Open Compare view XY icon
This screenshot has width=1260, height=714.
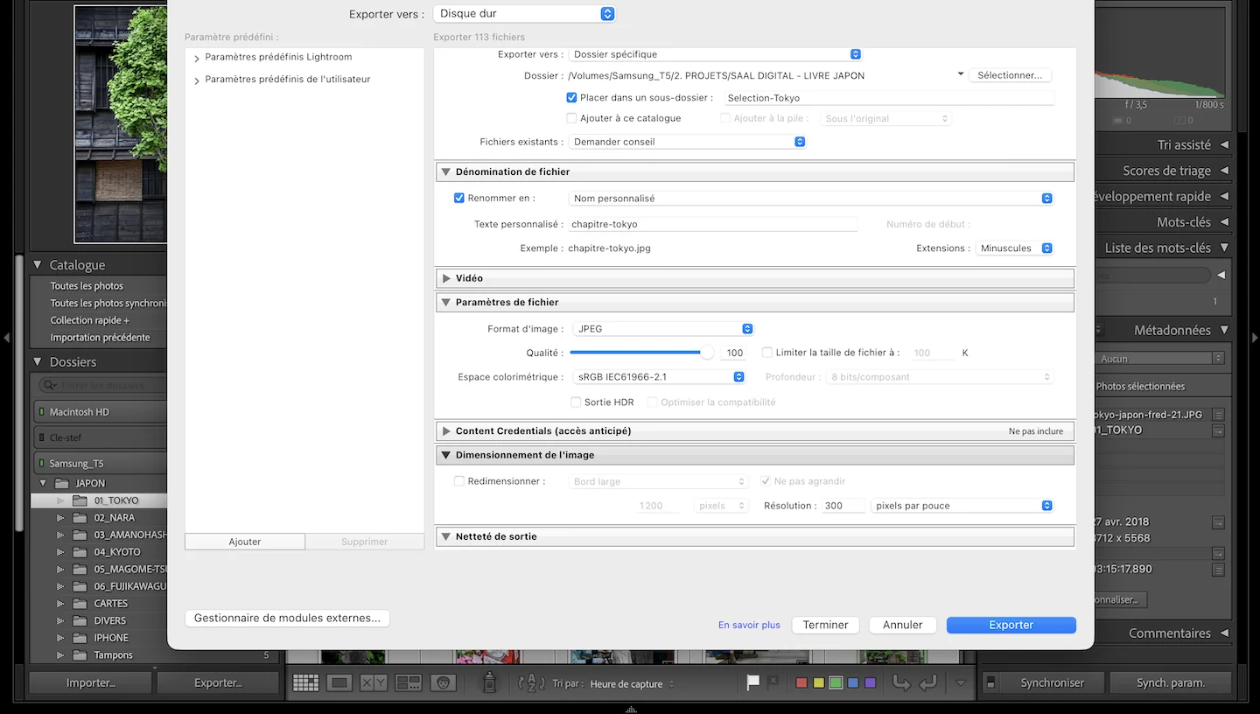point(374,683)
